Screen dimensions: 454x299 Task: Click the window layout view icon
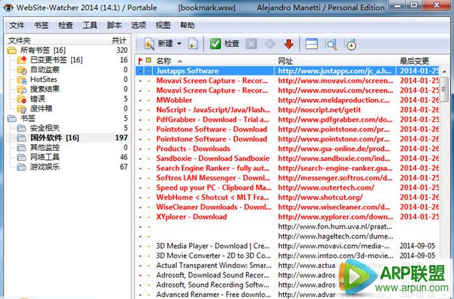tap(311, 44)
